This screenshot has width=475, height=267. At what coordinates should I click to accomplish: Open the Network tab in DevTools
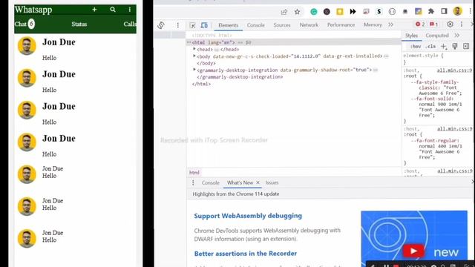[x=309, y=24]
